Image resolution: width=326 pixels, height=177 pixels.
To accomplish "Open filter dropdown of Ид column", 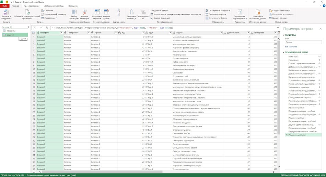I will pos(143,33).
